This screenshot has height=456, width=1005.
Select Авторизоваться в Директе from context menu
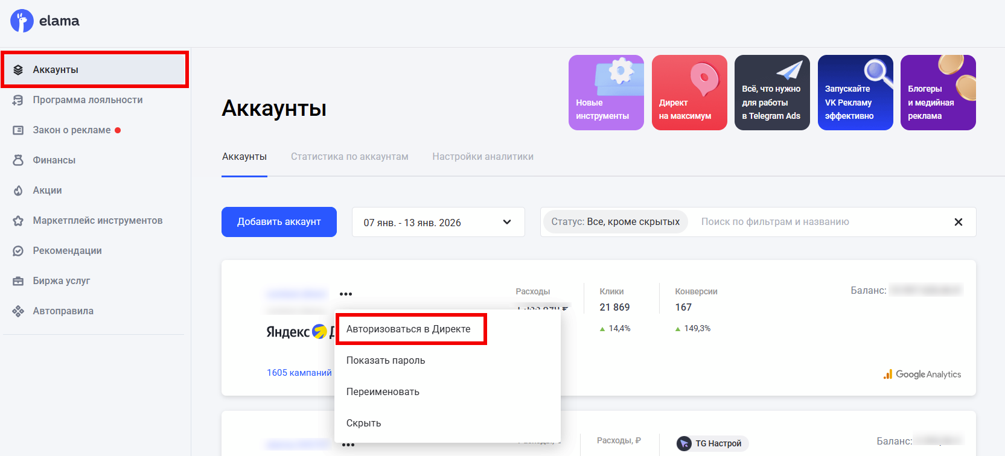click(x=409, y=329)
